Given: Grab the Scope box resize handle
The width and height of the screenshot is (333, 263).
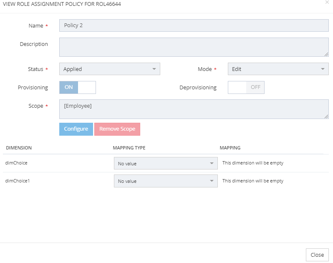Looking at the screenshot, I should 326,116.
